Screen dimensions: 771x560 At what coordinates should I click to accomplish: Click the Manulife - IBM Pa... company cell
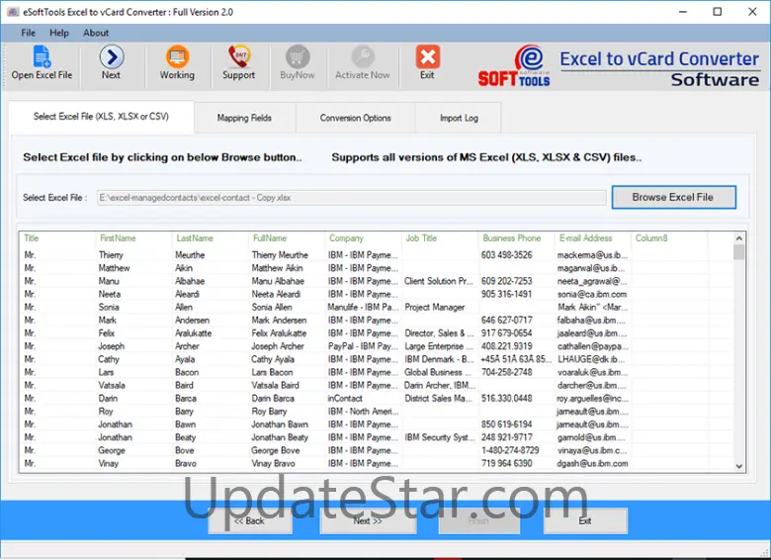tap(363, 307)
